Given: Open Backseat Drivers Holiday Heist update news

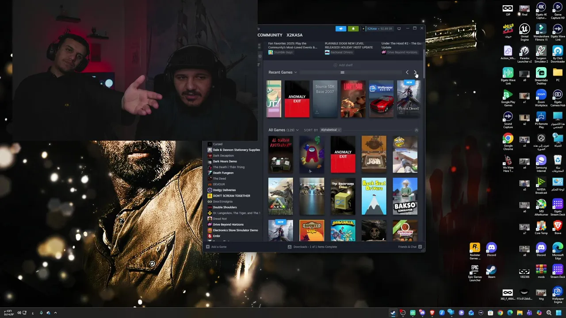Looking at the screenshot, I should click(349, 48).
